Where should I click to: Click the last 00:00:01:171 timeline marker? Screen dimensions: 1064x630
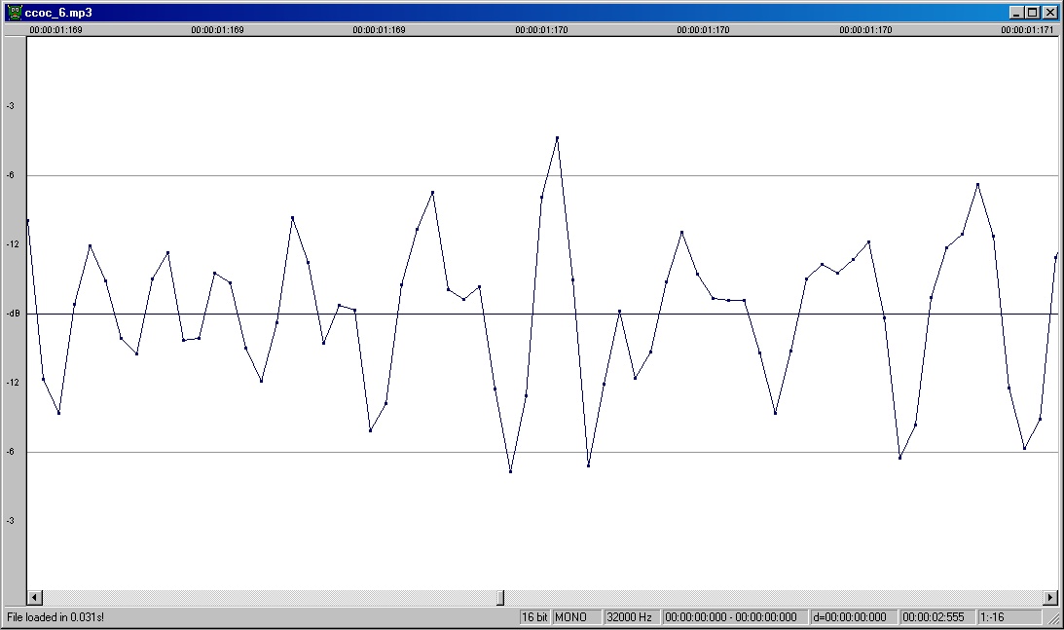tap(1027, 30)
